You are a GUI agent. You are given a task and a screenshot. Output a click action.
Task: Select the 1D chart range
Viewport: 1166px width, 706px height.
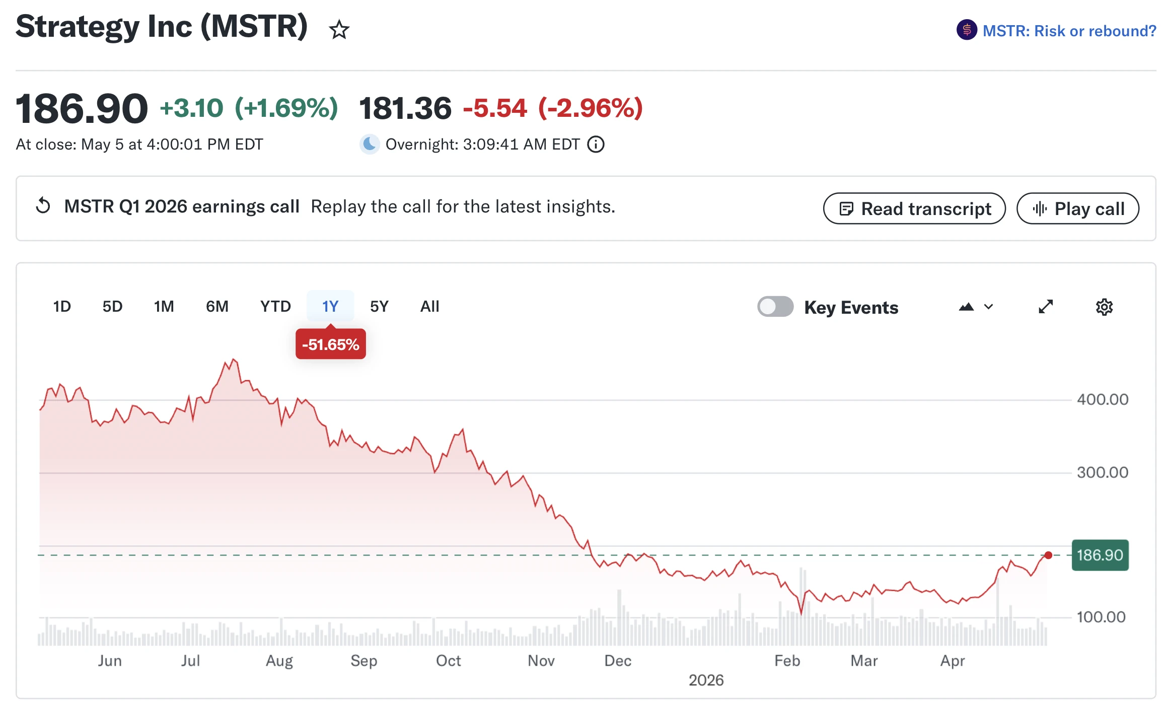(62, 306)
